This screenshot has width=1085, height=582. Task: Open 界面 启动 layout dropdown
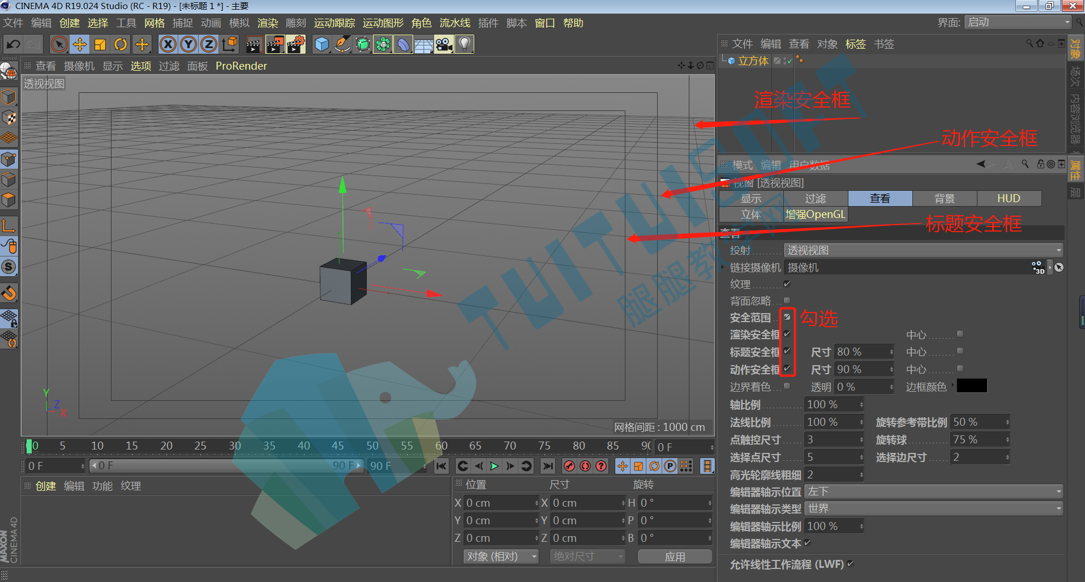pyautogui.click(x=1018, y=22)
